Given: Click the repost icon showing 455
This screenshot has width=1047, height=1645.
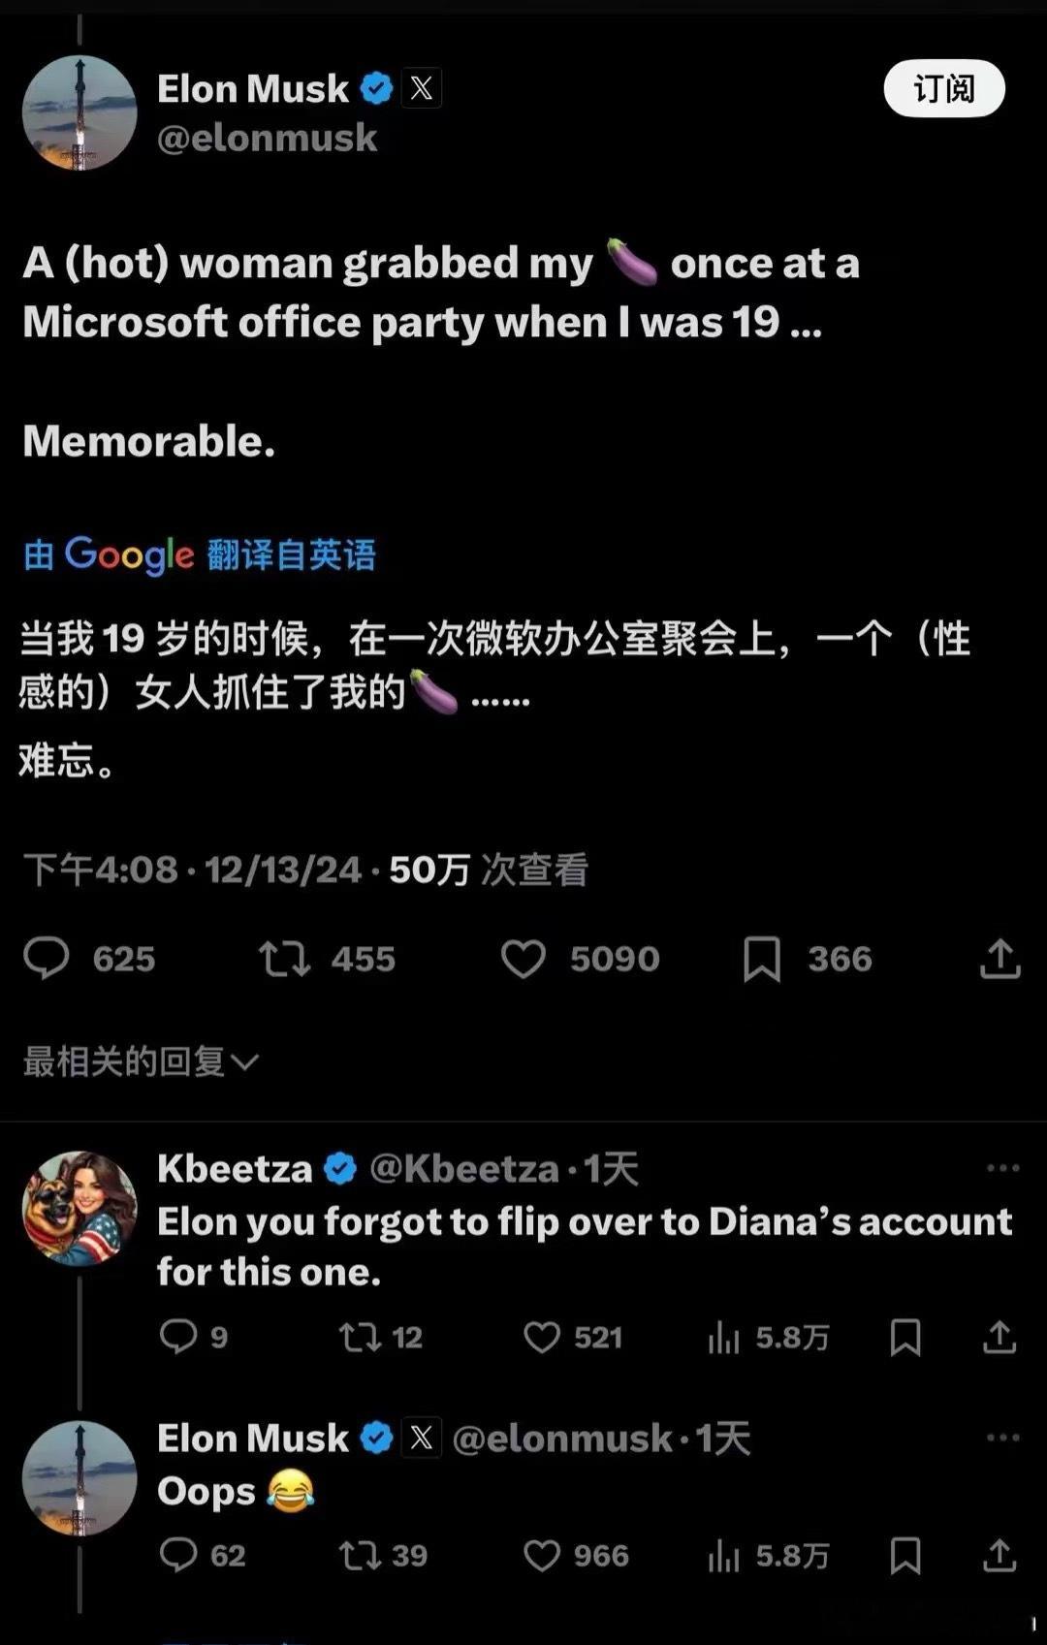Looking at the screenshot, I should point(282,960).
